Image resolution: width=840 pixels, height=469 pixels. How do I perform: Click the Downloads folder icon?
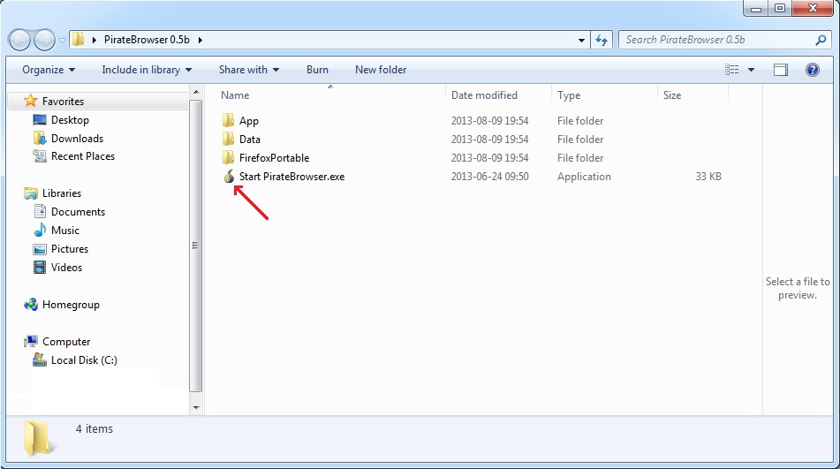(x=40, y=138)
